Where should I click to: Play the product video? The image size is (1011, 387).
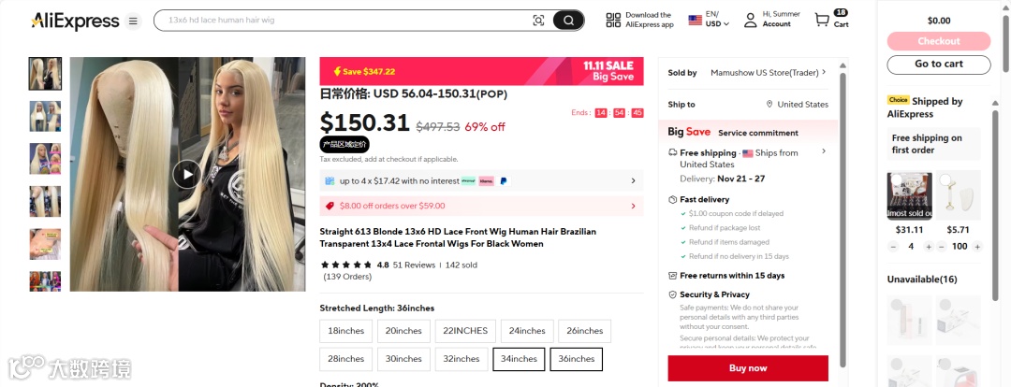(x=187, y=174)
